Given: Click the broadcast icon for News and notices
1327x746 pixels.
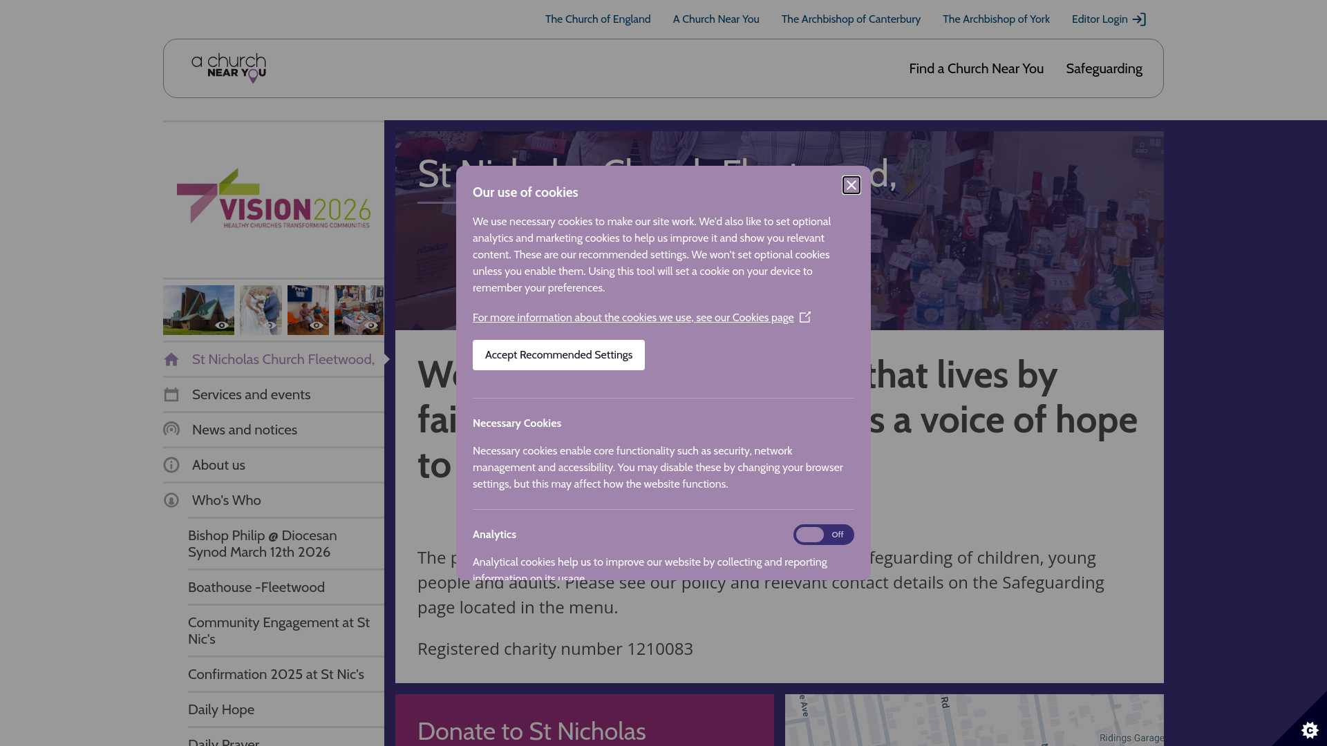Looking at the screenshot, I should (171, 430).
